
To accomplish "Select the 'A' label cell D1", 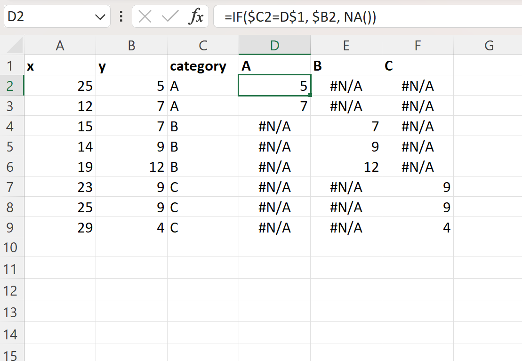I will [274, 65].
